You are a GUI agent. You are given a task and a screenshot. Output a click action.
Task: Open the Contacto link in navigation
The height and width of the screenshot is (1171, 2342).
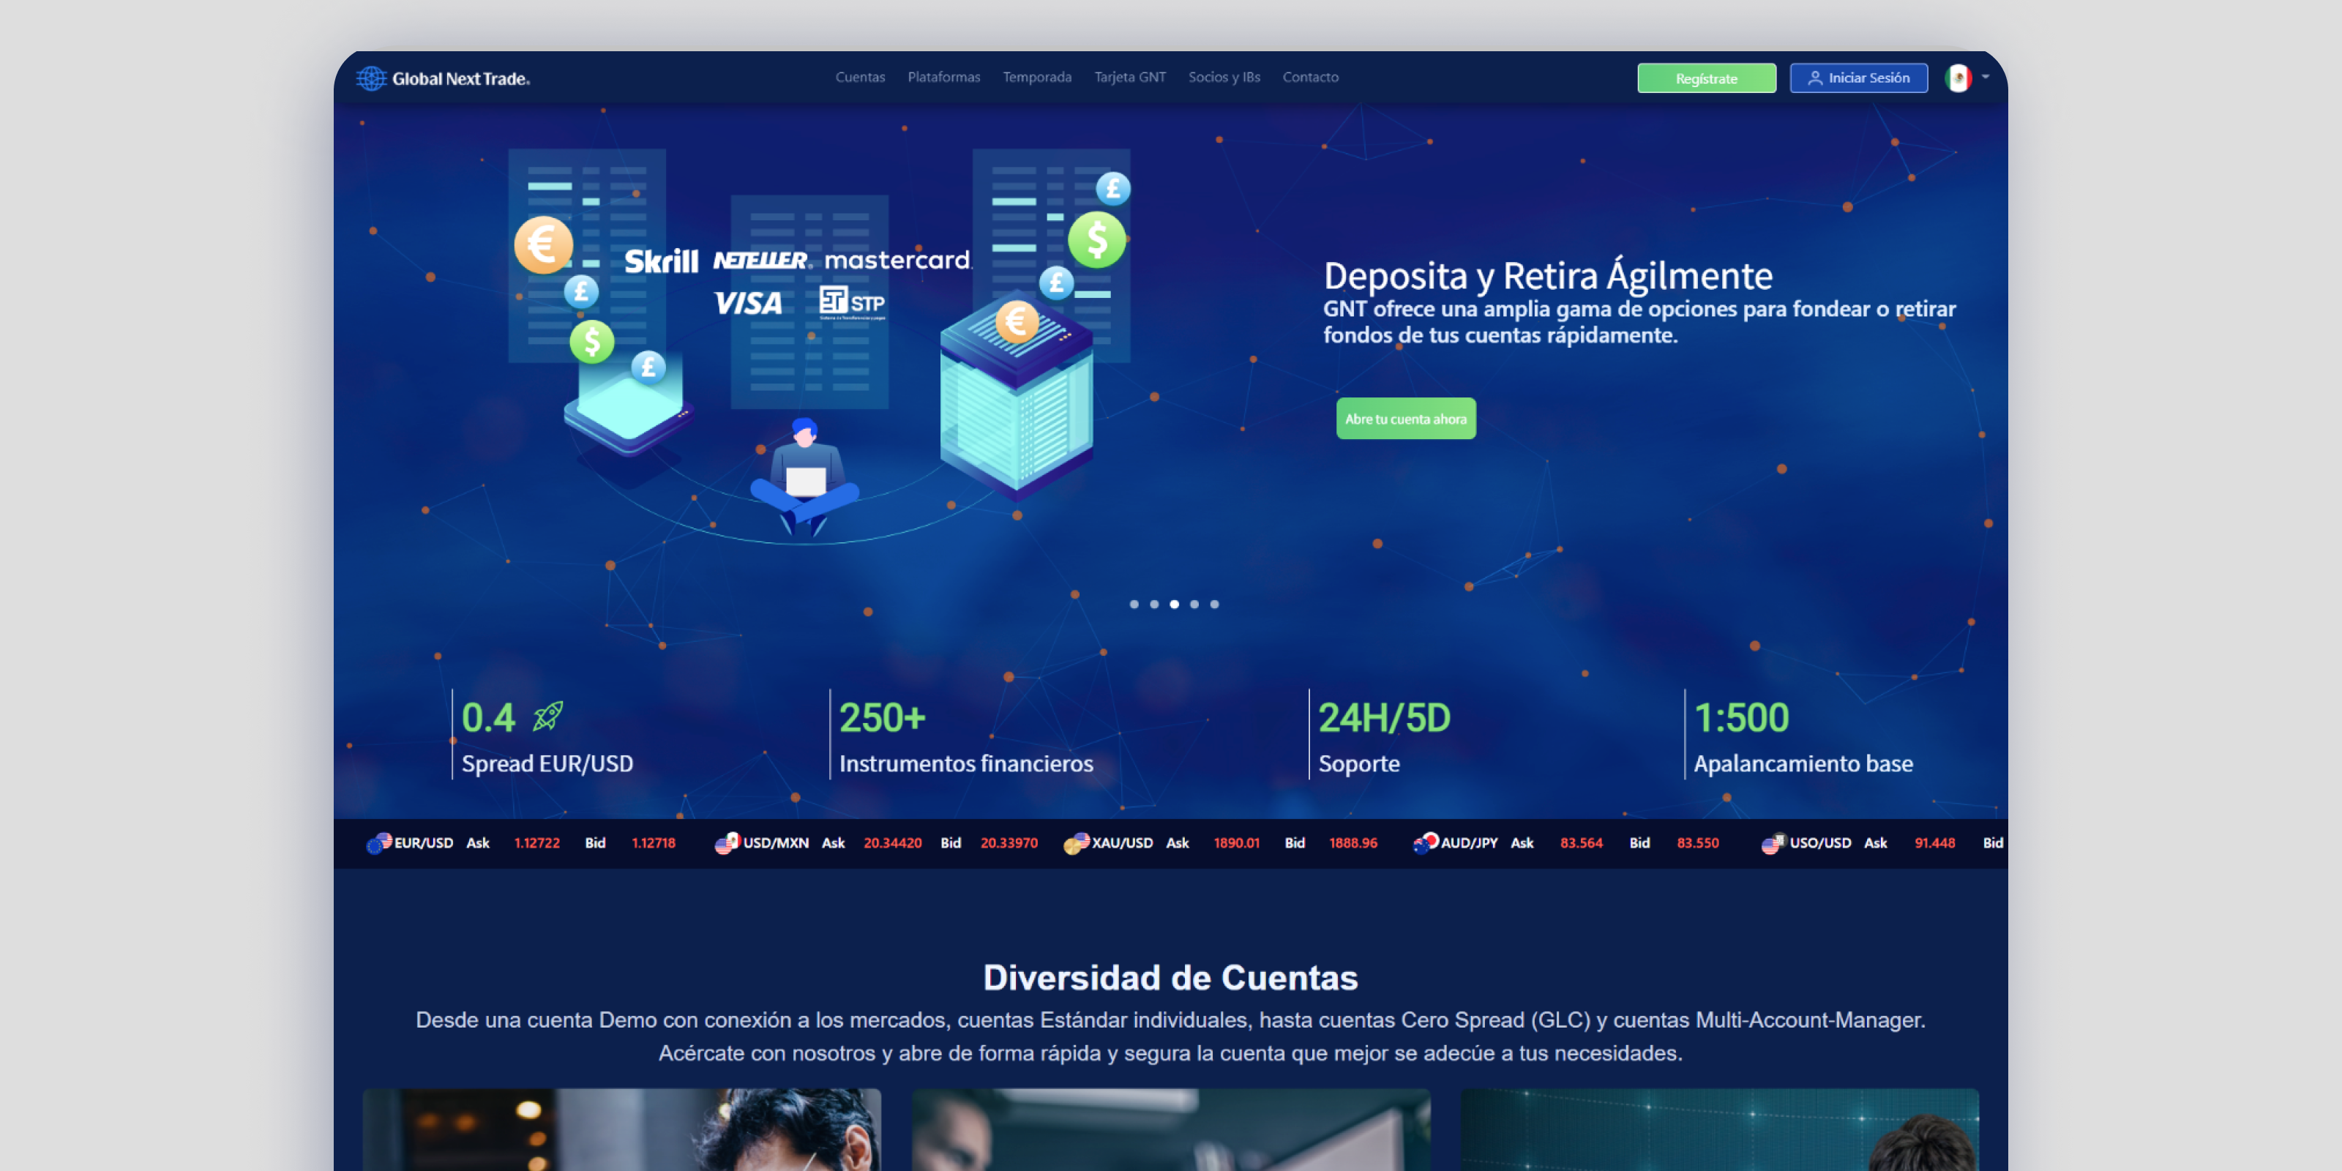(1310, 78)
